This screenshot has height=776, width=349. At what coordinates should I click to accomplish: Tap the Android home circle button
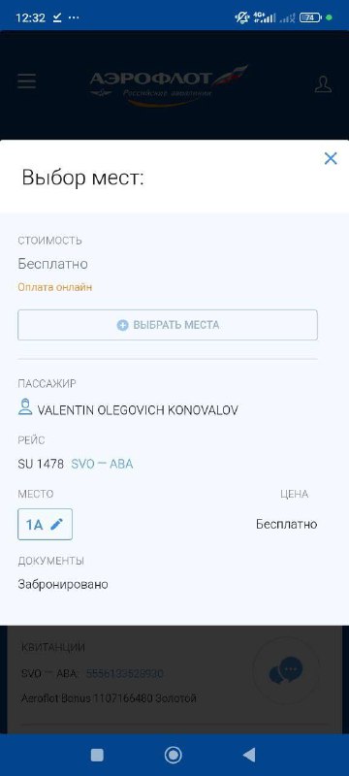[x=173, y=755]
